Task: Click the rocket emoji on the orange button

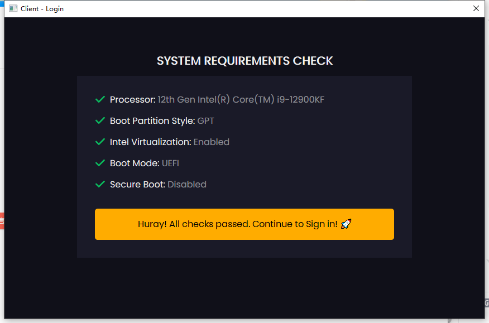Action: pos(346,224)
